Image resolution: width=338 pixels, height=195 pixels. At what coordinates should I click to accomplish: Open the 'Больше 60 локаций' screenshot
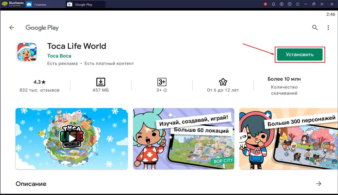click(x=184, y=139)
